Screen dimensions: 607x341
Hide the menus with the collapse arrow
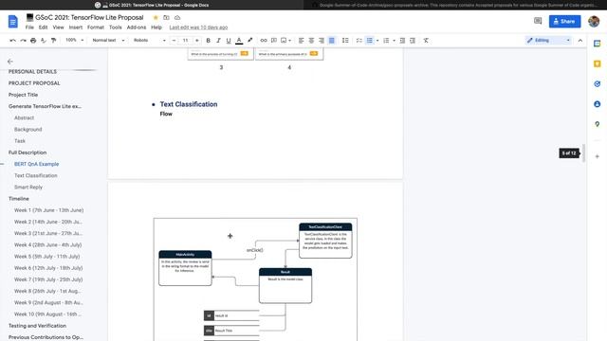(580, 40)
